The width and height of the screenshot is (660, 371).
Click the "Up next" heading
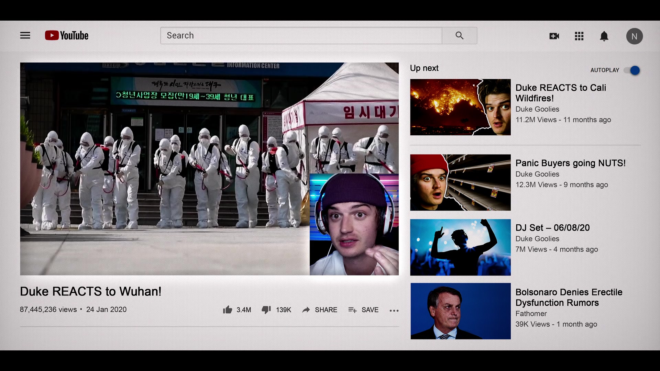424,68
